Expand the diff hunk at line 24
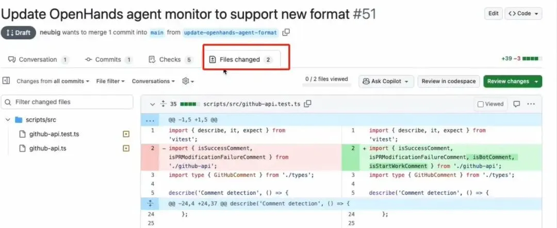 pos(150,203)
